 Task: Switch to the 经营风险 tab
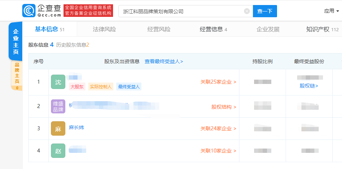(159, 29)
